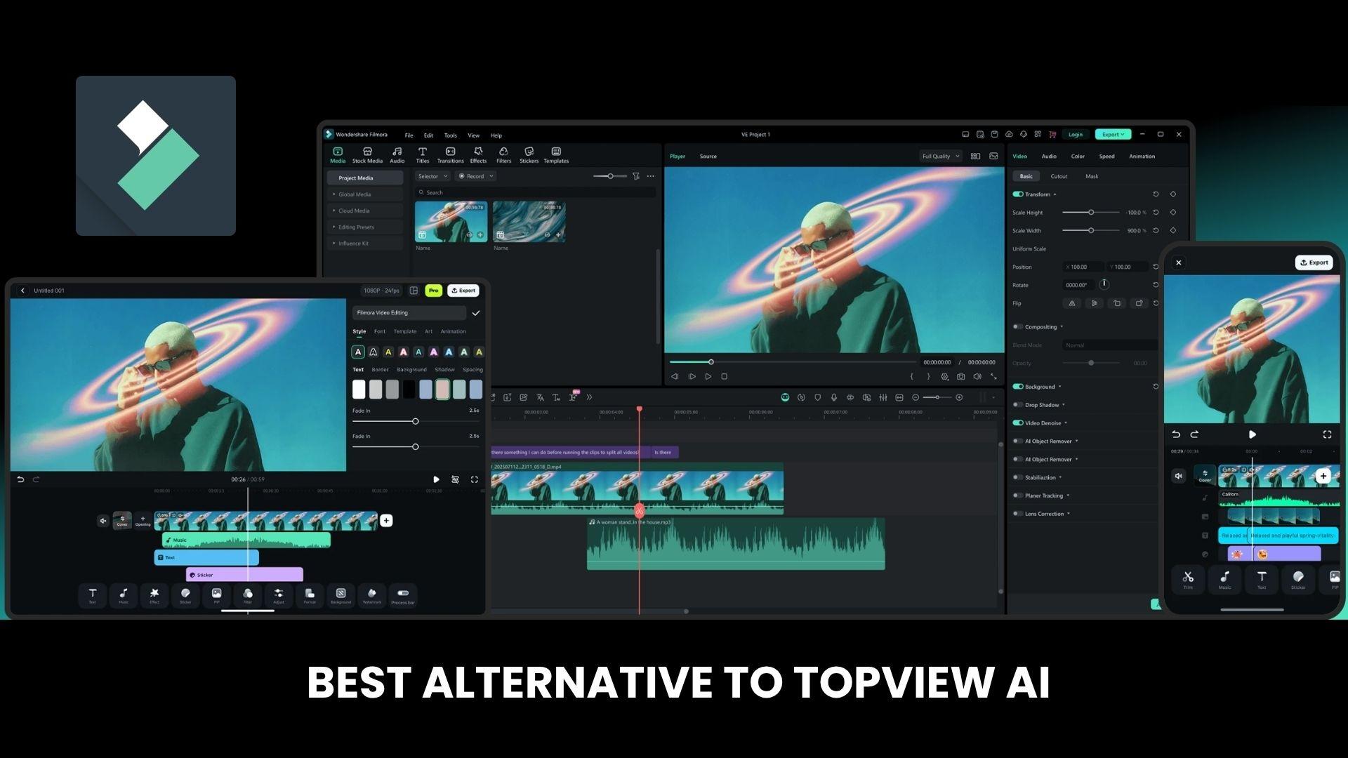Click the fullscreen icon on phone player
Screen dimensions: 1348x758
(1327, 434)
